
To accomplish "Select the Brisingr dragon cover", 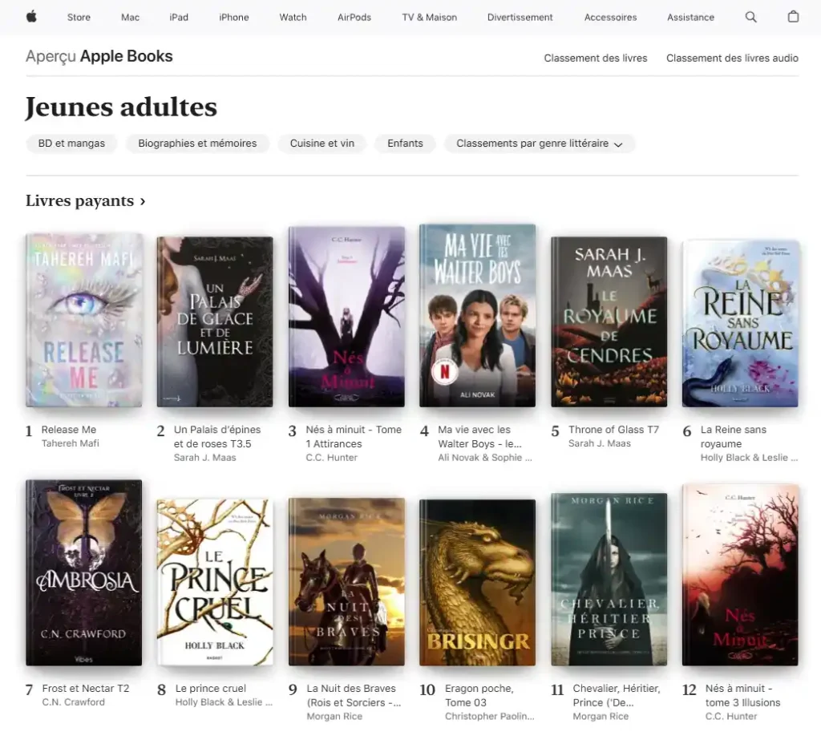I will tap(477, 582).
